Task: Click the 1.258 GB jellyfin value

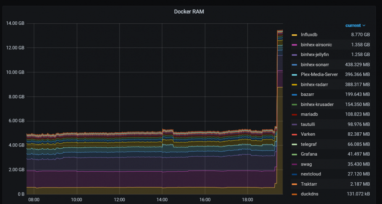Action: coord(360,55)
